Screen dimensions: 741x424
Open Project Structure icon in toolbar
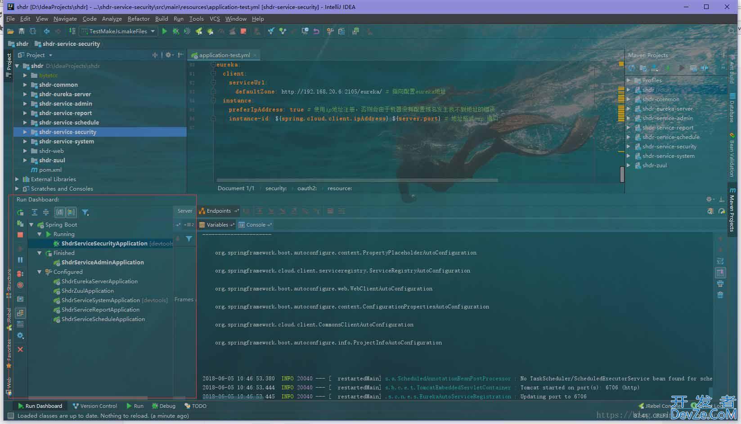pos(341,31)
